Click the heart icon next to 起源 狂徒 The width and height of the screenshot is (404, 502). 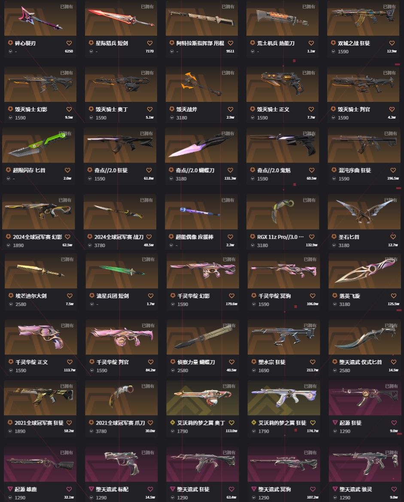(x=394, y=422)
